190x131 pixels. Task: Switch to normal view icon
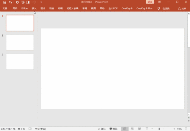(125, 129)
